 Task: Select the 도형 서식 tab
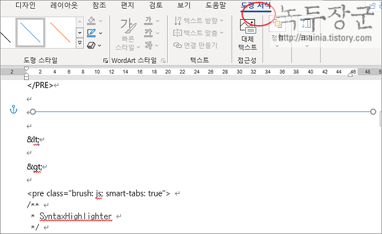click(256, 6)
